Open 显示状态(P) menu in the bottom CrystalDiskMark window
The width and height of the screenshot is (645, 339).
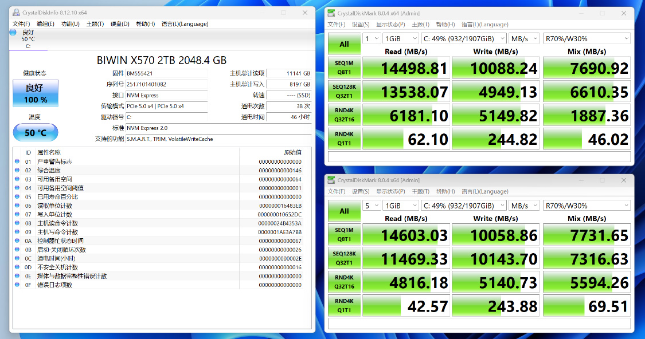390,191
